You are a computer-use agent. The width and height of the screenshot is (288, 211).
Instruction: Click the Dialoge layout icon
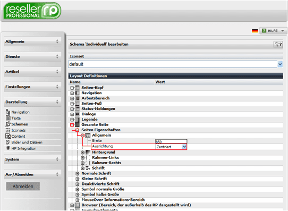pos(78,114)
